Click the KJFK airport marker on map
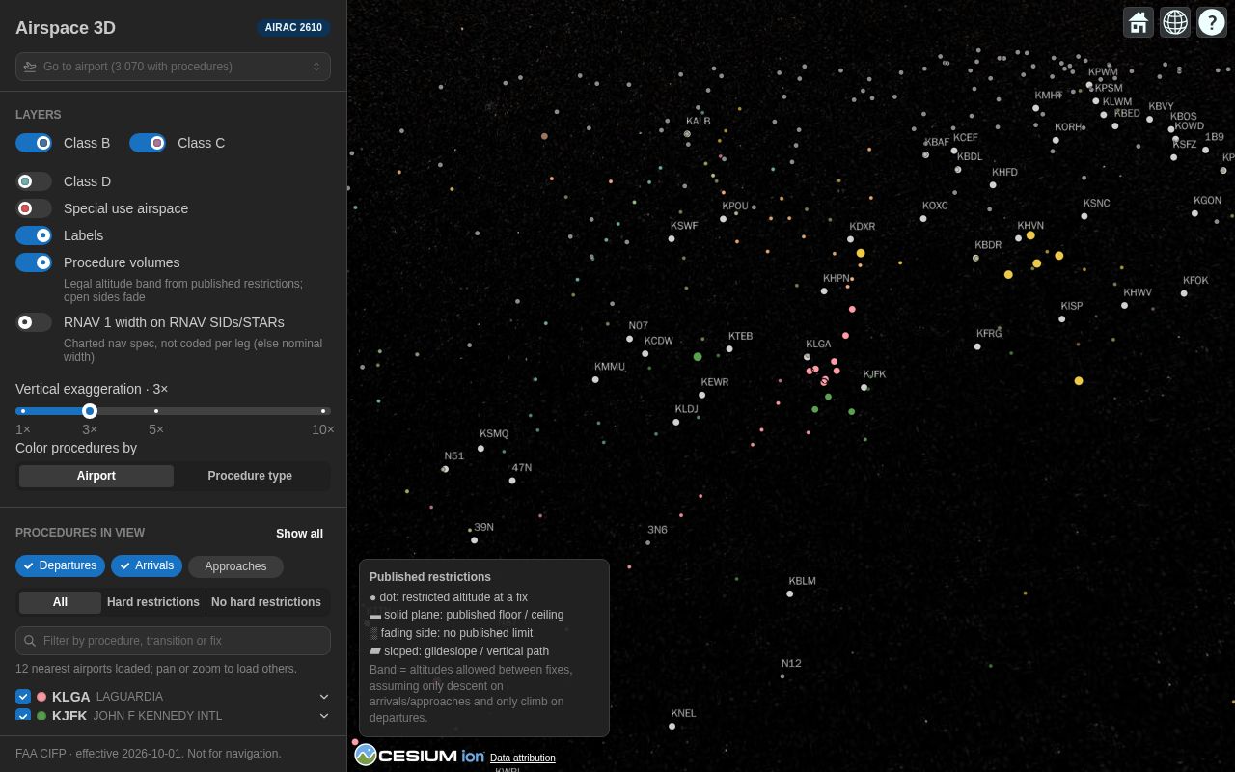Viewport: 1235px width, 772px height. click(x=864, y=388)
